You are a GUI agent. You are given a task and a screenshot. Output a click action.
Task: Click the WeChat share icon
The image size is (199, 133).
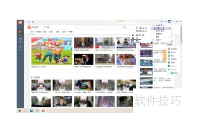(169, 56)
